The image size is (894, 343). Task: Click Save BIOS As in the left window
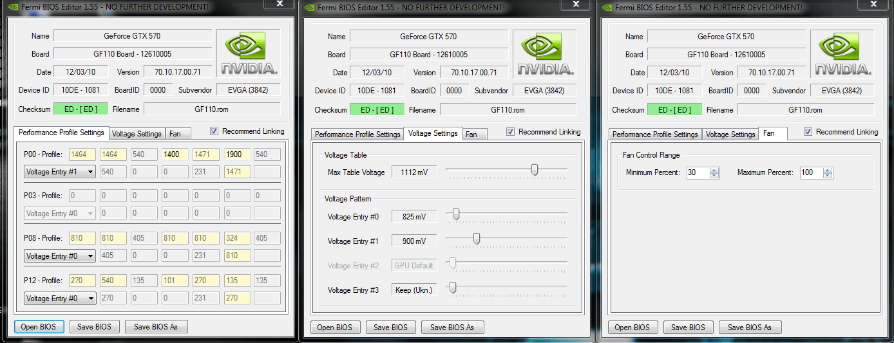point(156,327)
